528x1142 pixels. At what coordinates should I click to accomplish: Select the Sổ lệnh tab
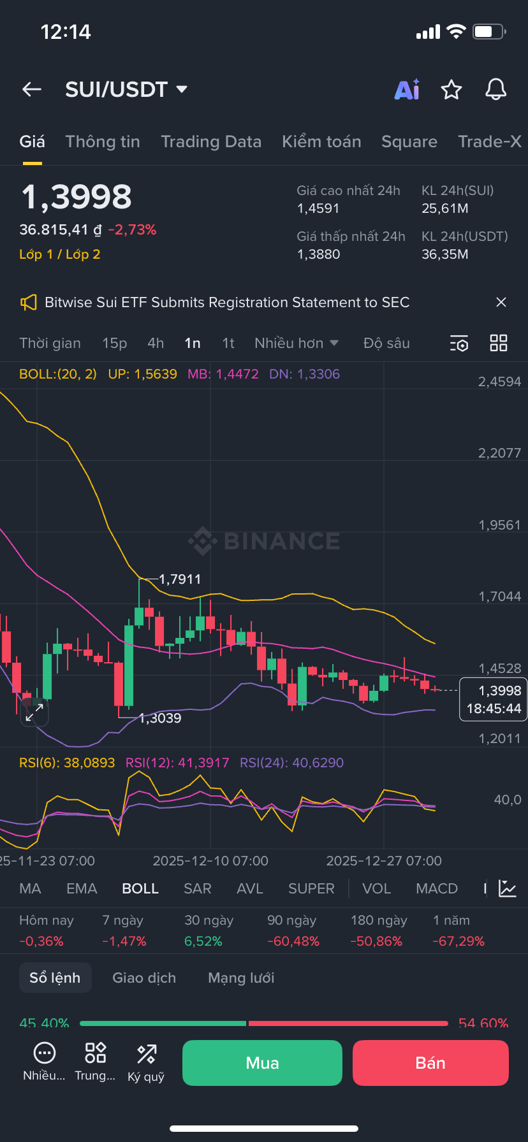pos(55,978)
